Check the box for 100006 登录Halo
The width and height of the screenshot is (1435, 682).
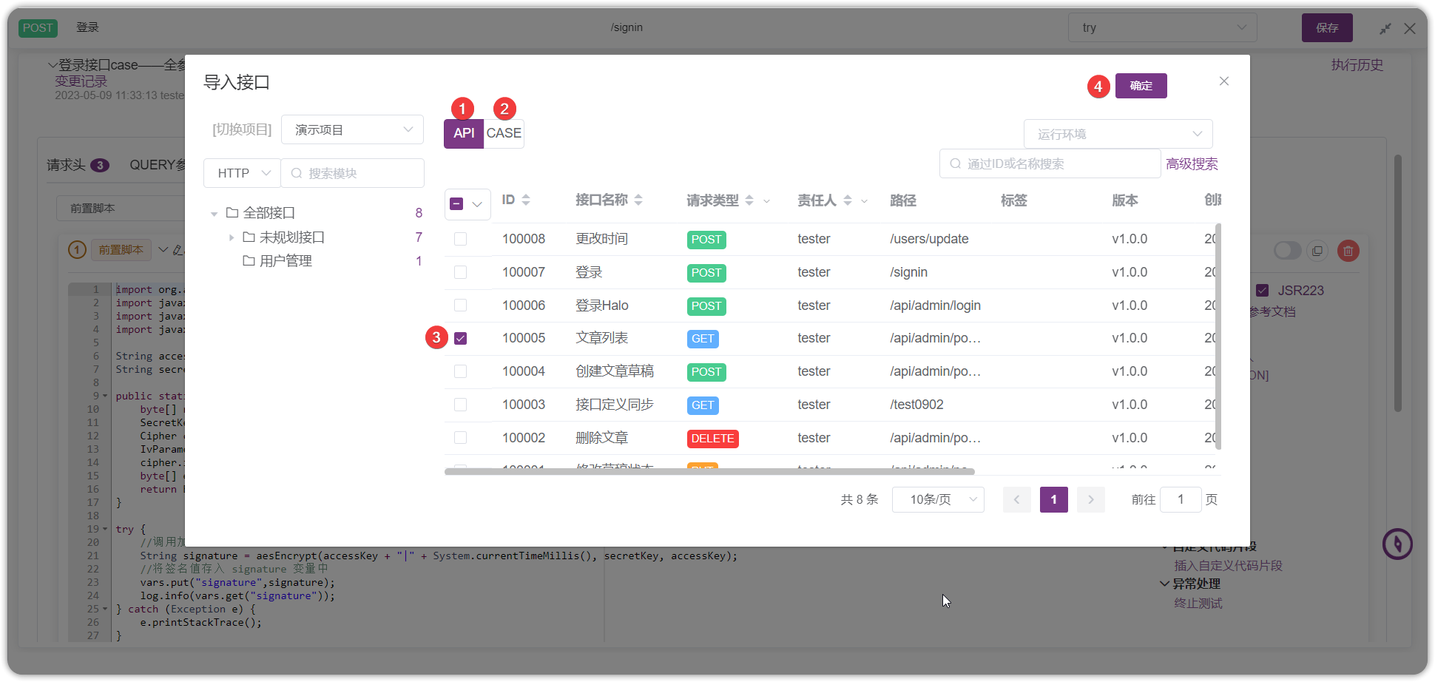click(460, 305)
